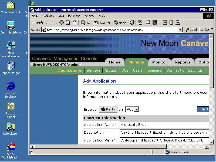Stop page loading with the stop icon
The height and width of the screenshot is (162, 216).
click(62, 23)
